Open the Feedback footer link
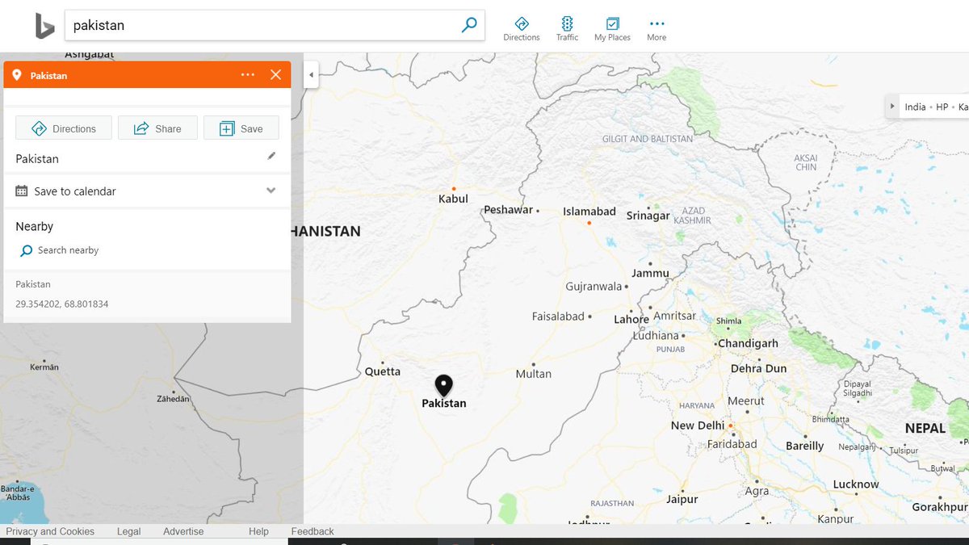 click(x=313, y=531)
